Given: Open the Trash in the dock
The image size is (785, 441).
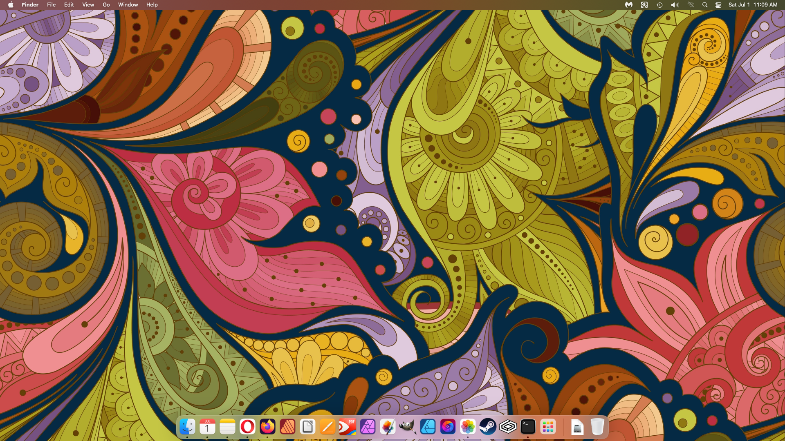Looking at the screenshot, I should (x=597, y=427).
